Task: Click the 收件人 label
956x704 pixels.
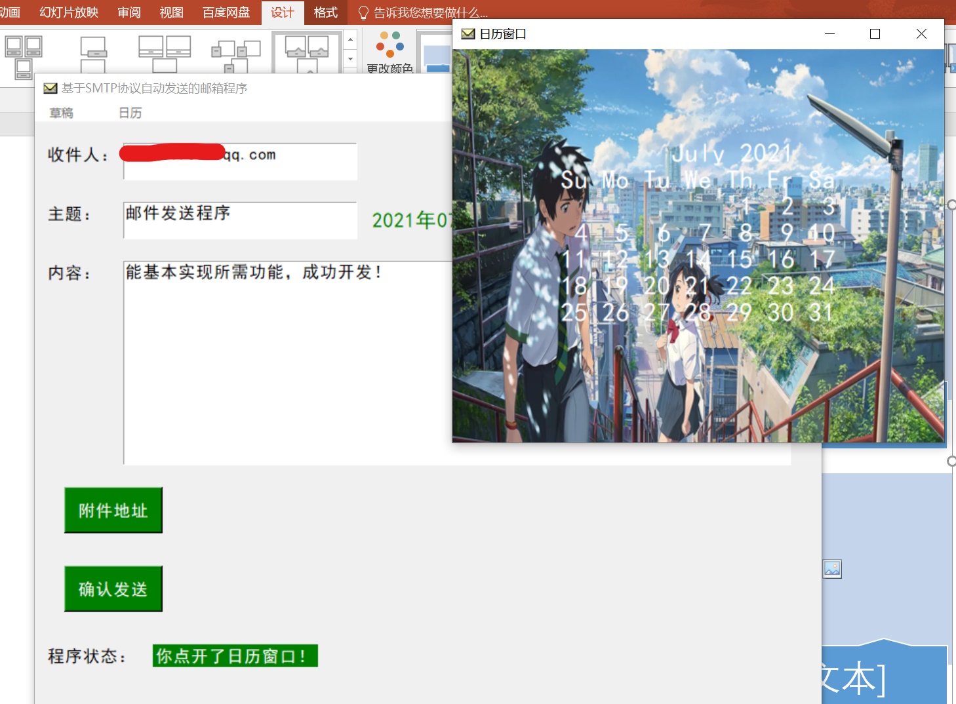Action: pyautogui.click(x=77, y=155)
